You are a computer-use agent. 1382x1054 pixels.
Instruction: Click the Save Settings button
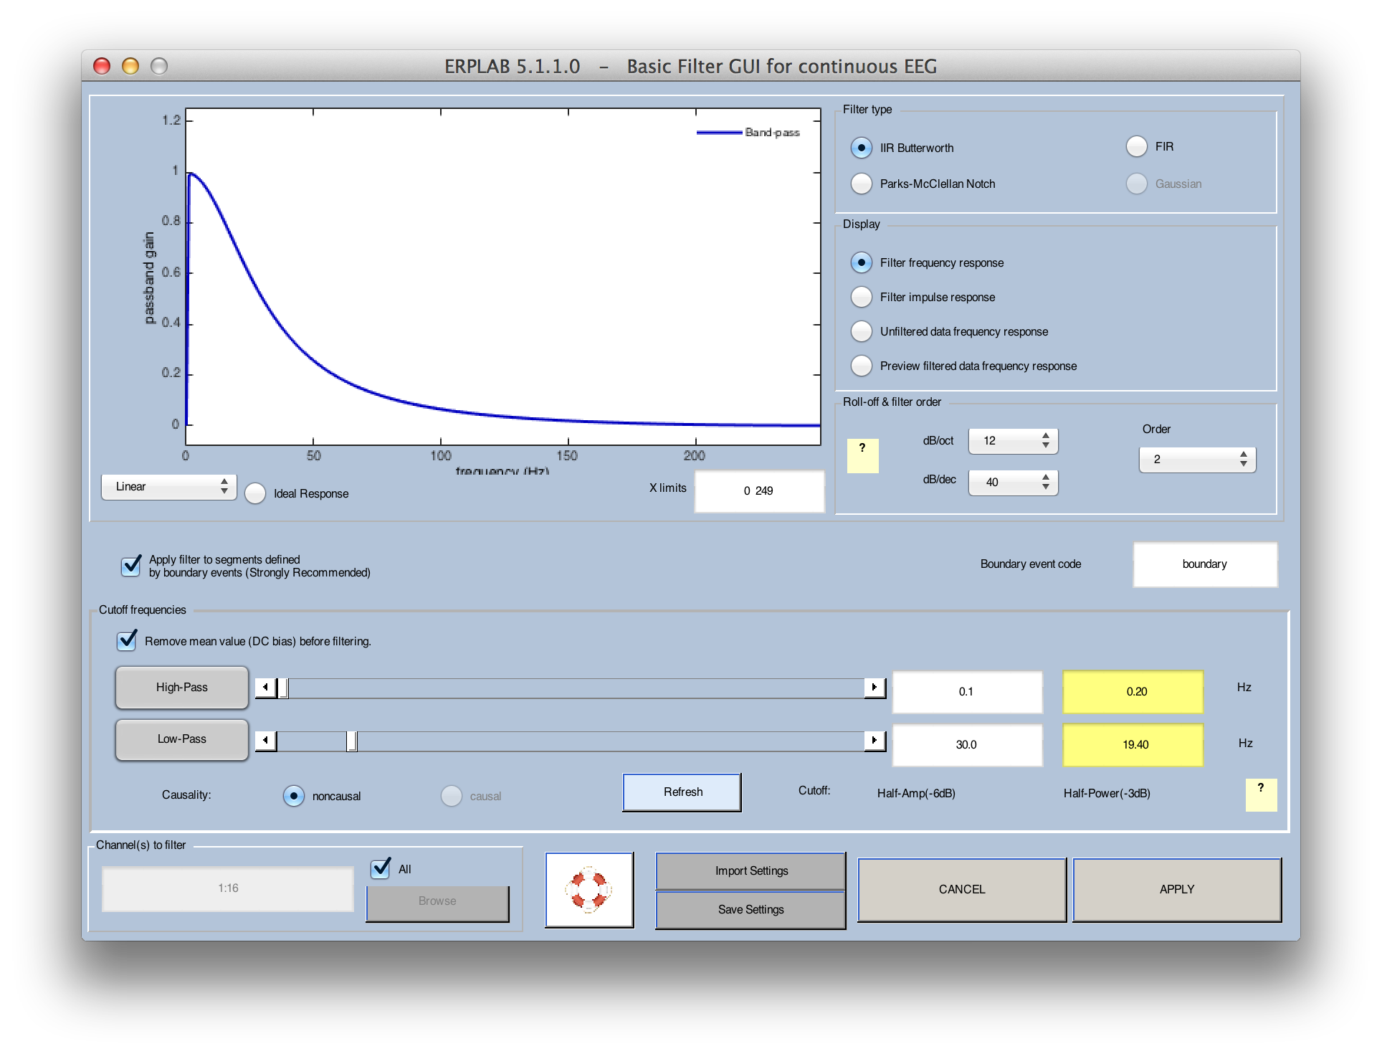coord(750,910)
